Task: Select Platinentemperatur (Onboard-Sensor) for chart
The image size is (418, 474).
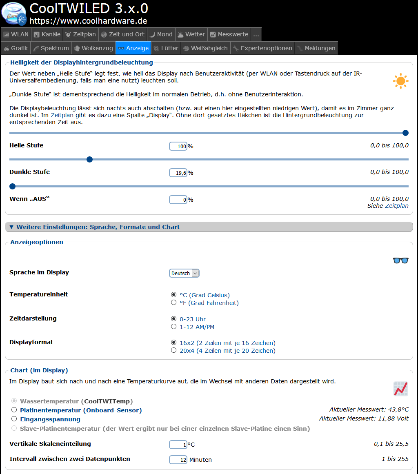Action: [x=14, y=410]
